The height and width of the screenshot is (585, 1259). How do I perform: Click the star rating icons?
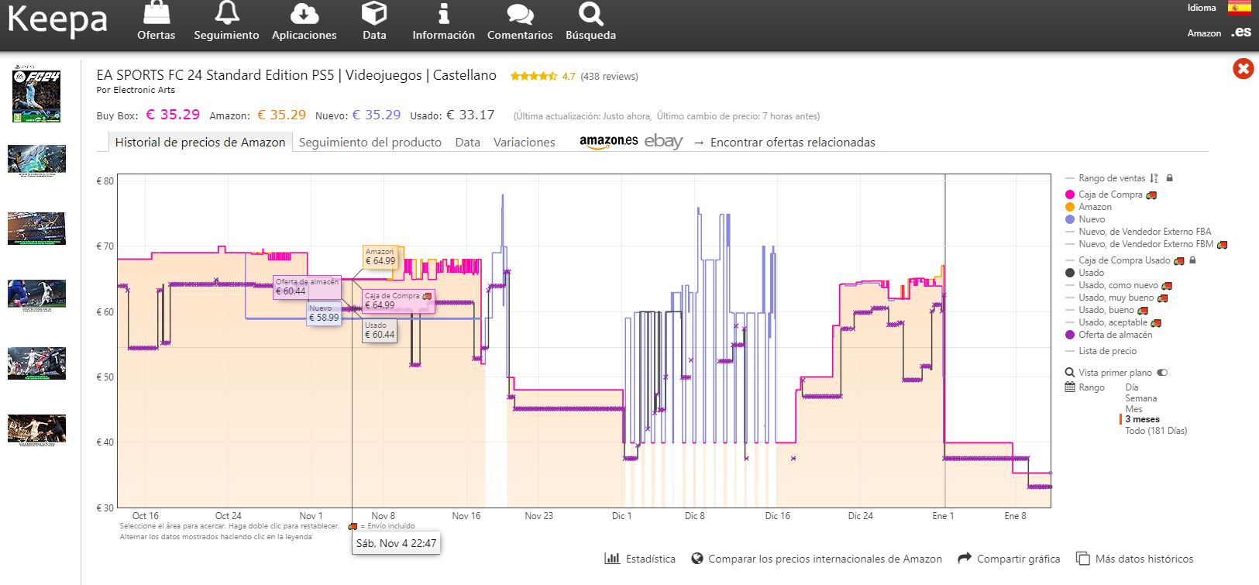coord(533,76)
